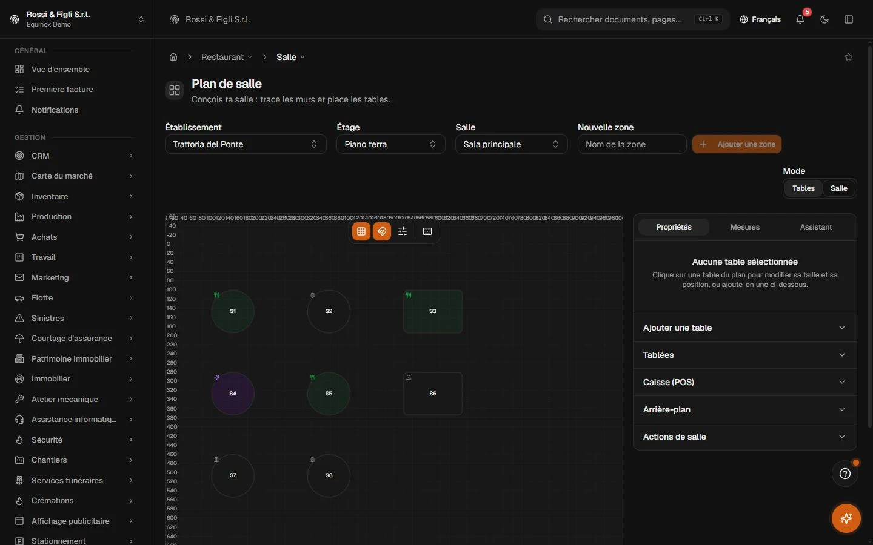Toggle the grid display button
The height and width of the screenshot is (545, 873).
tap(361, 231)
